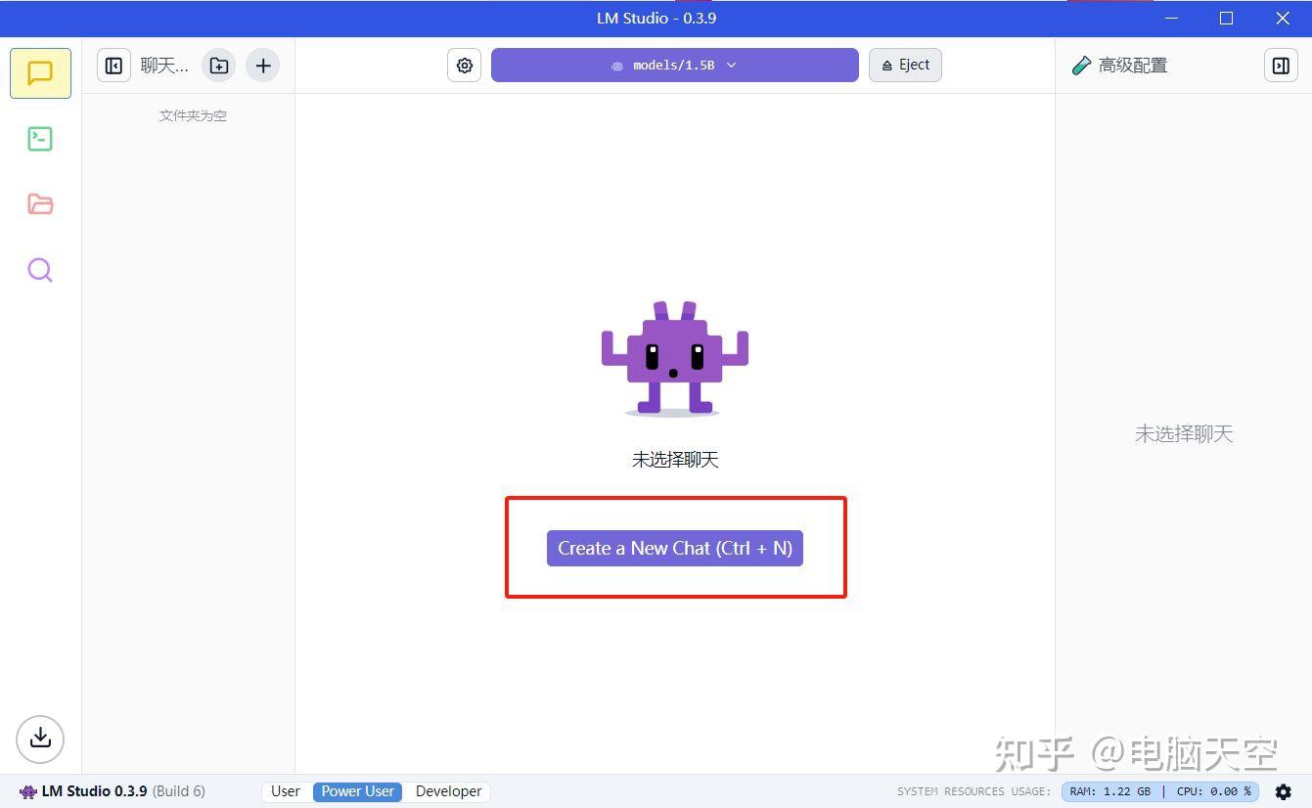Screen dimensions: 1312x808
Task: Click the LM Studio logo in status bar
Action: coord(28,791)
